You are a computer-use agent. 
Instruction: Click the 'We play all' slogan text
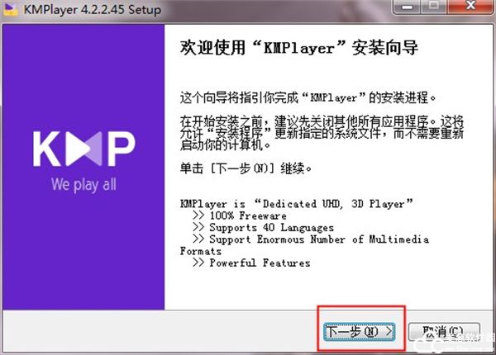pyautogui.click(x=83, y=184)
